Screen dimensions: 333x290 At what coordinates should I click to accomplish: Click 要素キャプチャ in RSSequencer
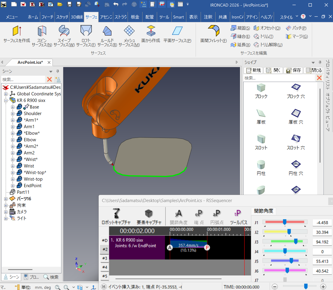[x=149, y=217]
